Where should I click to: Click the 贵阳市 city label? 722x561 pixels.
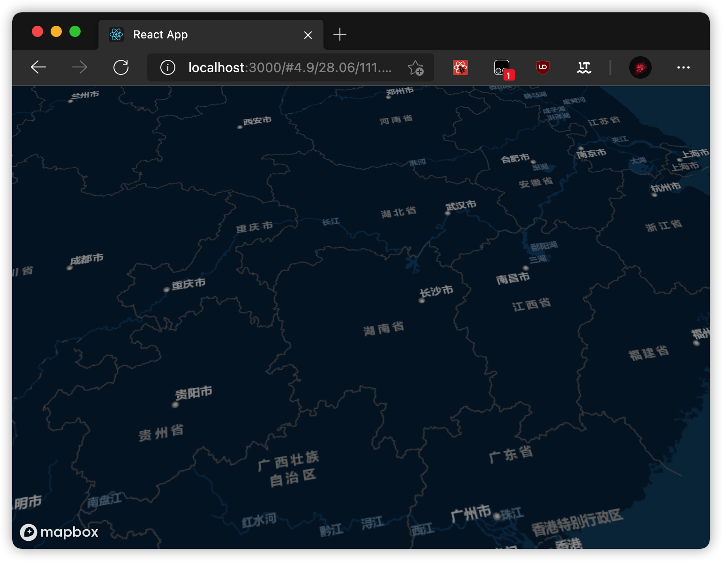point(194,392)
